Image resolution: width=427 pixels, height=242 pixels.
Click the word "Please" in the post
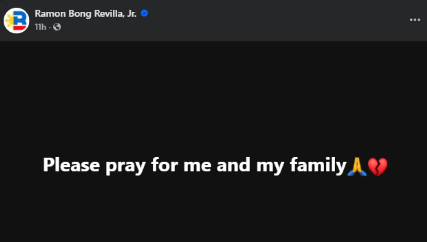[72, 165]
